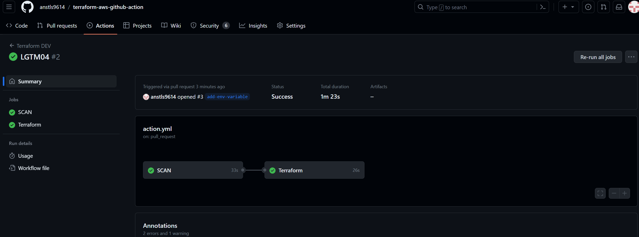Switch to the Wiki tab

pyautogui.click(x=171, y=26)
